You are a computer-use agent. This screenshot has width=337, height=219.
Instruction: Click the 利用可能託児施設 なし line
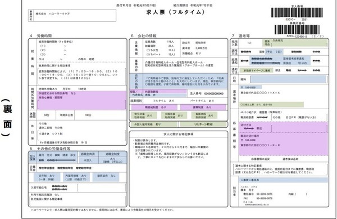45,195
